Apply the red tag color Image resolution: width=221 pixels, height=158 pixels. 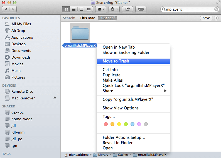click(x=106, y=124)
